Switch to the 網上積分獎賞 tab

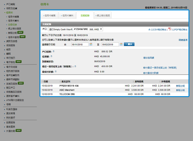pyautogui.click(x=103, y=15)
